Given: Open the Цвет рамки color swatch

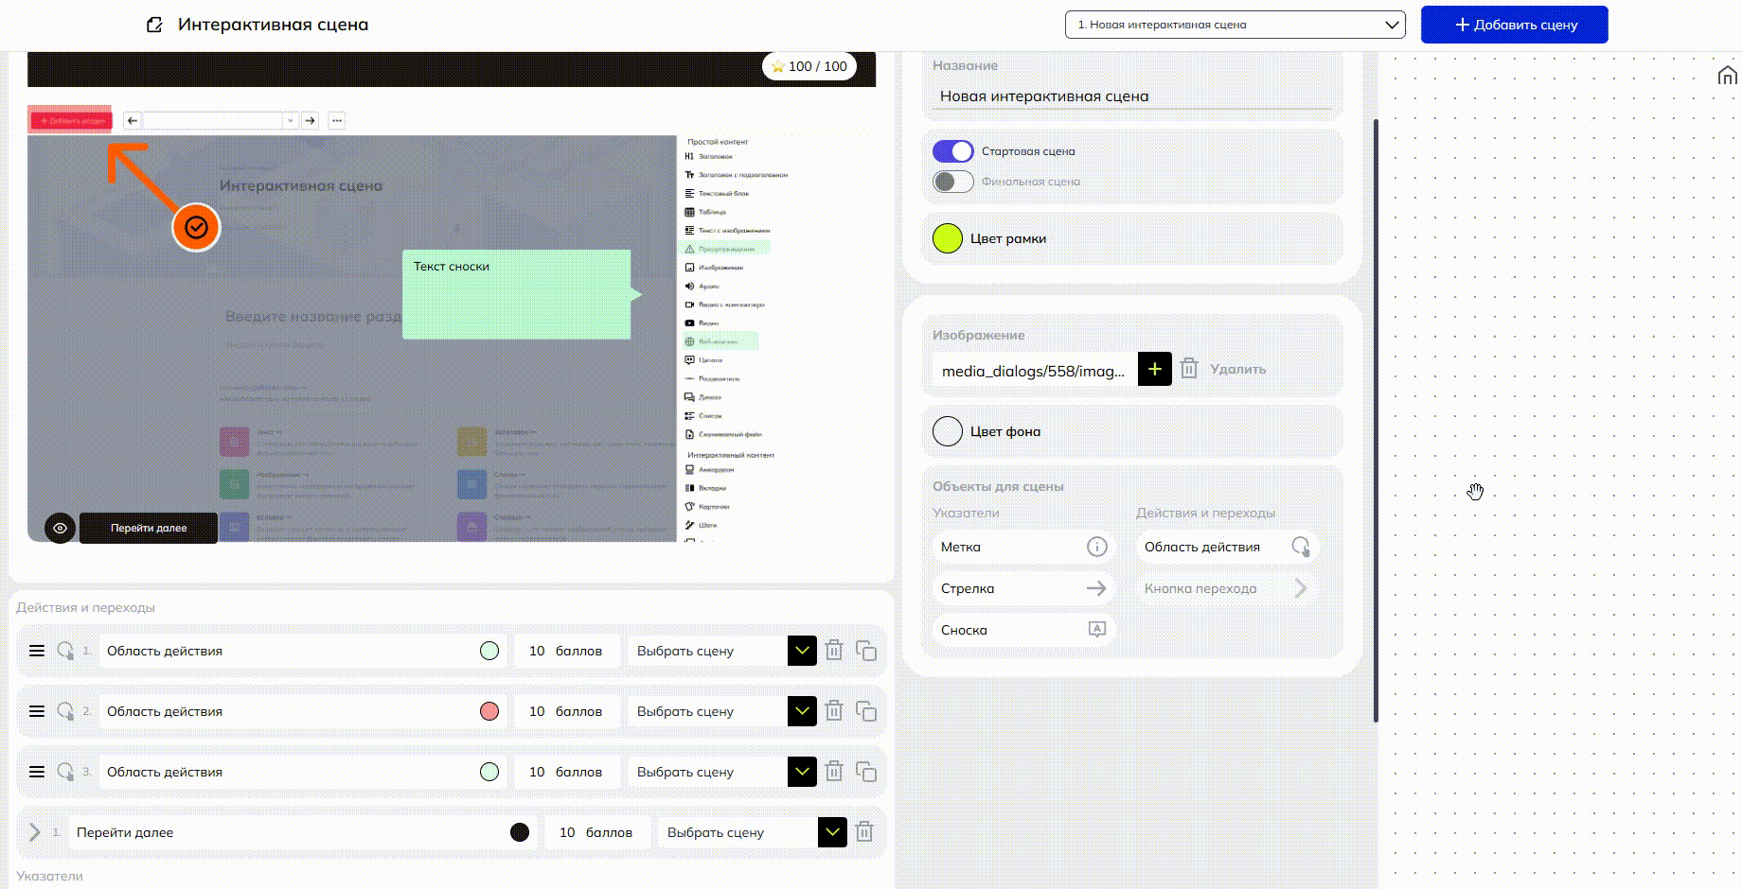Looking at the screenshot, I should point(948,238).
